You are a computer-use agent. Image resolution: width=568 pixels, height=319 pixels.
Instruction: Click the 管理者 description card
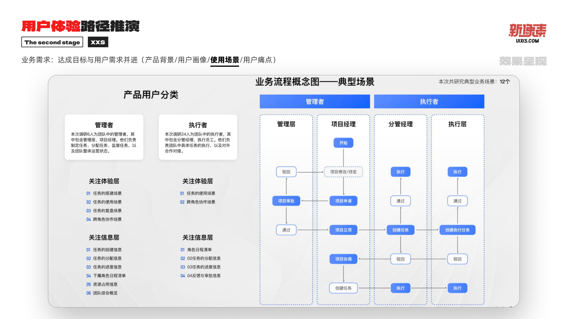pyautogui.click(x=104, y=137)
